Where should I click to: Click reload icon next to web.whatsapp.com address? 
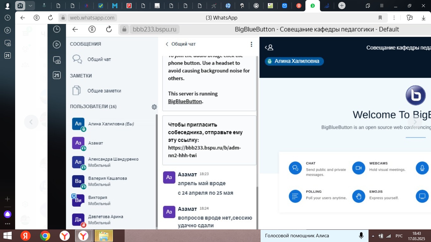tap(50, 18)
